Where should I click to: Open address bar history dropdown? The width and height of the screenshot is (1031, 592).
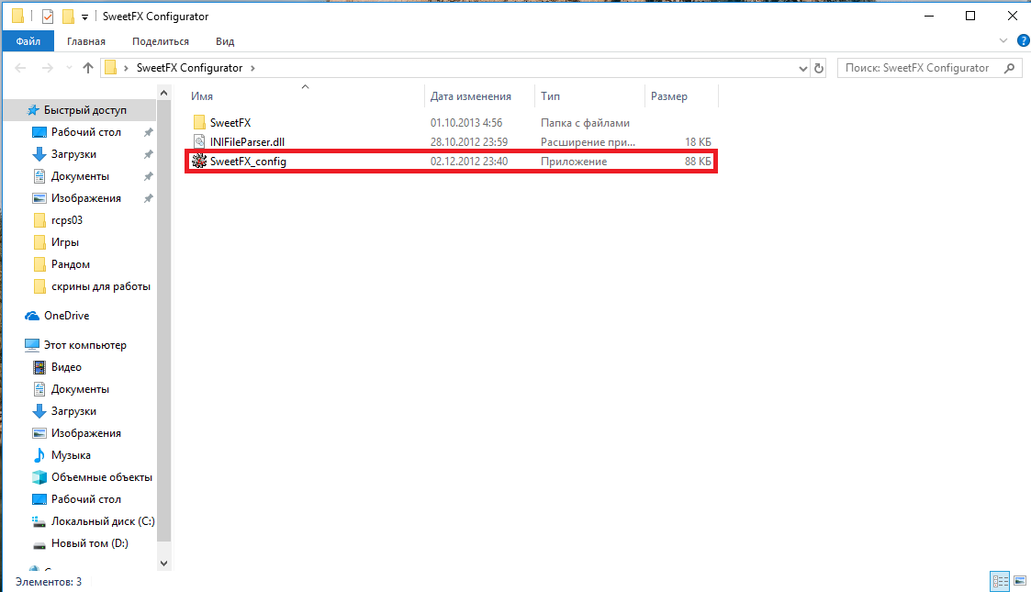pyautogui.click(x=802, y=68)
